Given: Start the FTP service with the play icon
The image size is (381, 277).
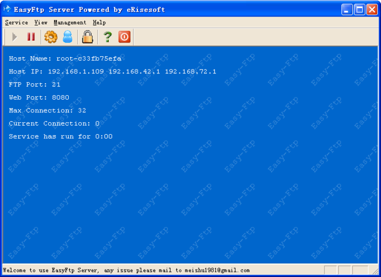Looking at the screenshot, I should tap(14, 37).
